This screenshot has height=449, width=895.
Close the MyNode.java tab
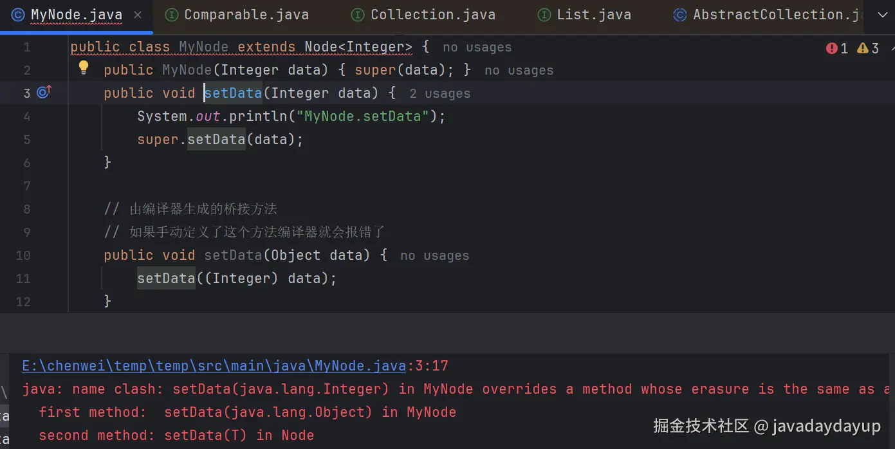tap(138, 15)
